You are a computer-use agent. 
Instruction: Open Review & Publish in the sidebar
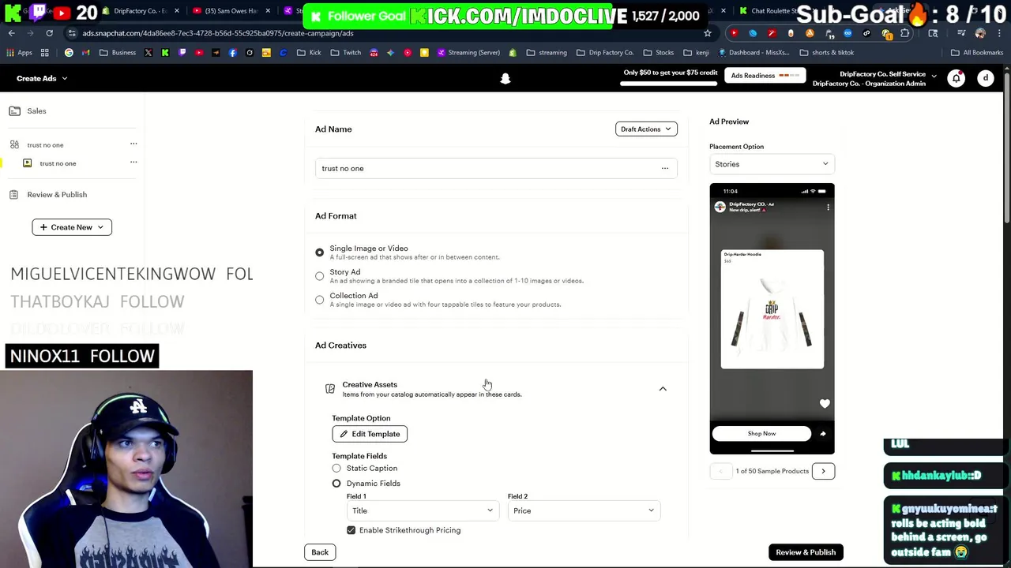click(57, 195)
